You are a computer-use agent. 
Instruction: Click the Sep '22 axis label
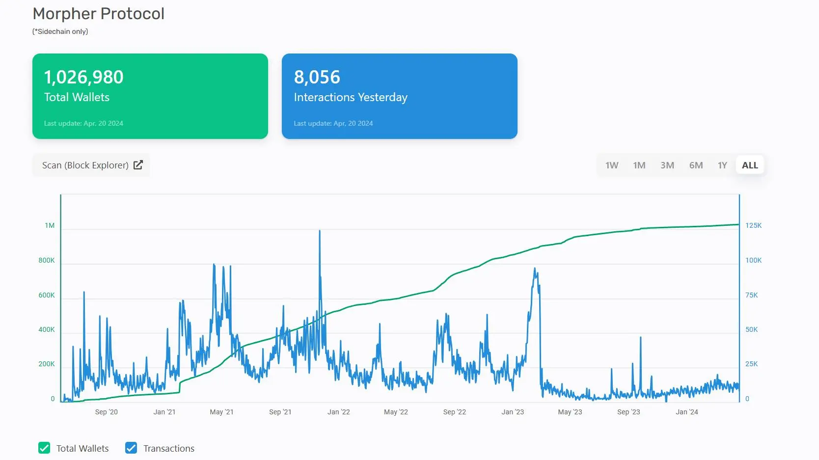pyautogui.click(x=455, y=412)
